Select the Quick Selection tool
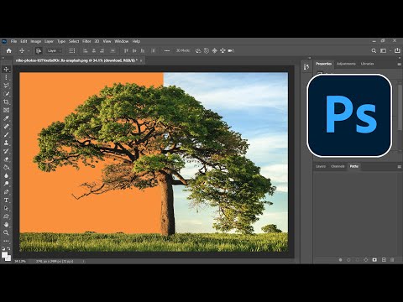This screenshot has height=302, width=403. [6, 94]
